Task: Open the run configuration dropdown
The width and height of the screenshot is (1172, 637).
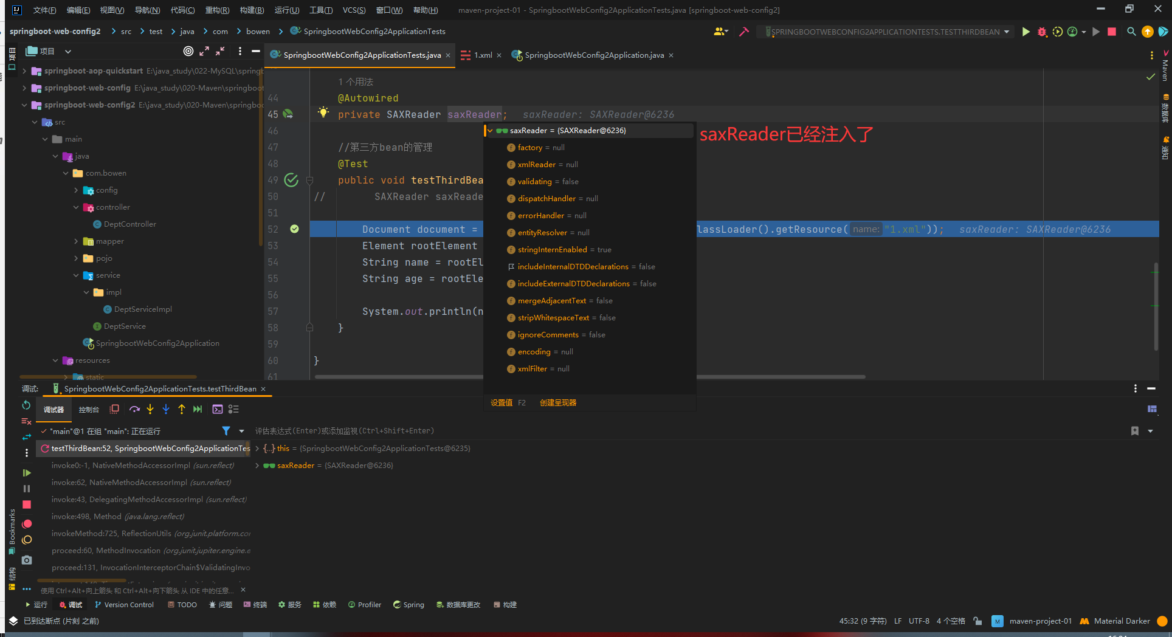Action: pyautogui.click(x=1007, y=32)
